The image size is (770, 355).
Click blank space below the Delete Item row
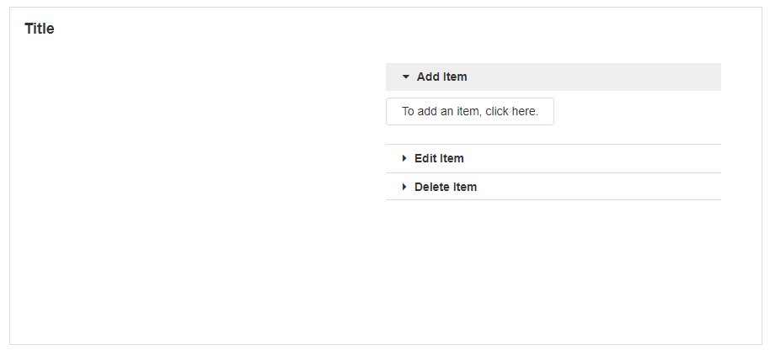[x=553, y=261]
